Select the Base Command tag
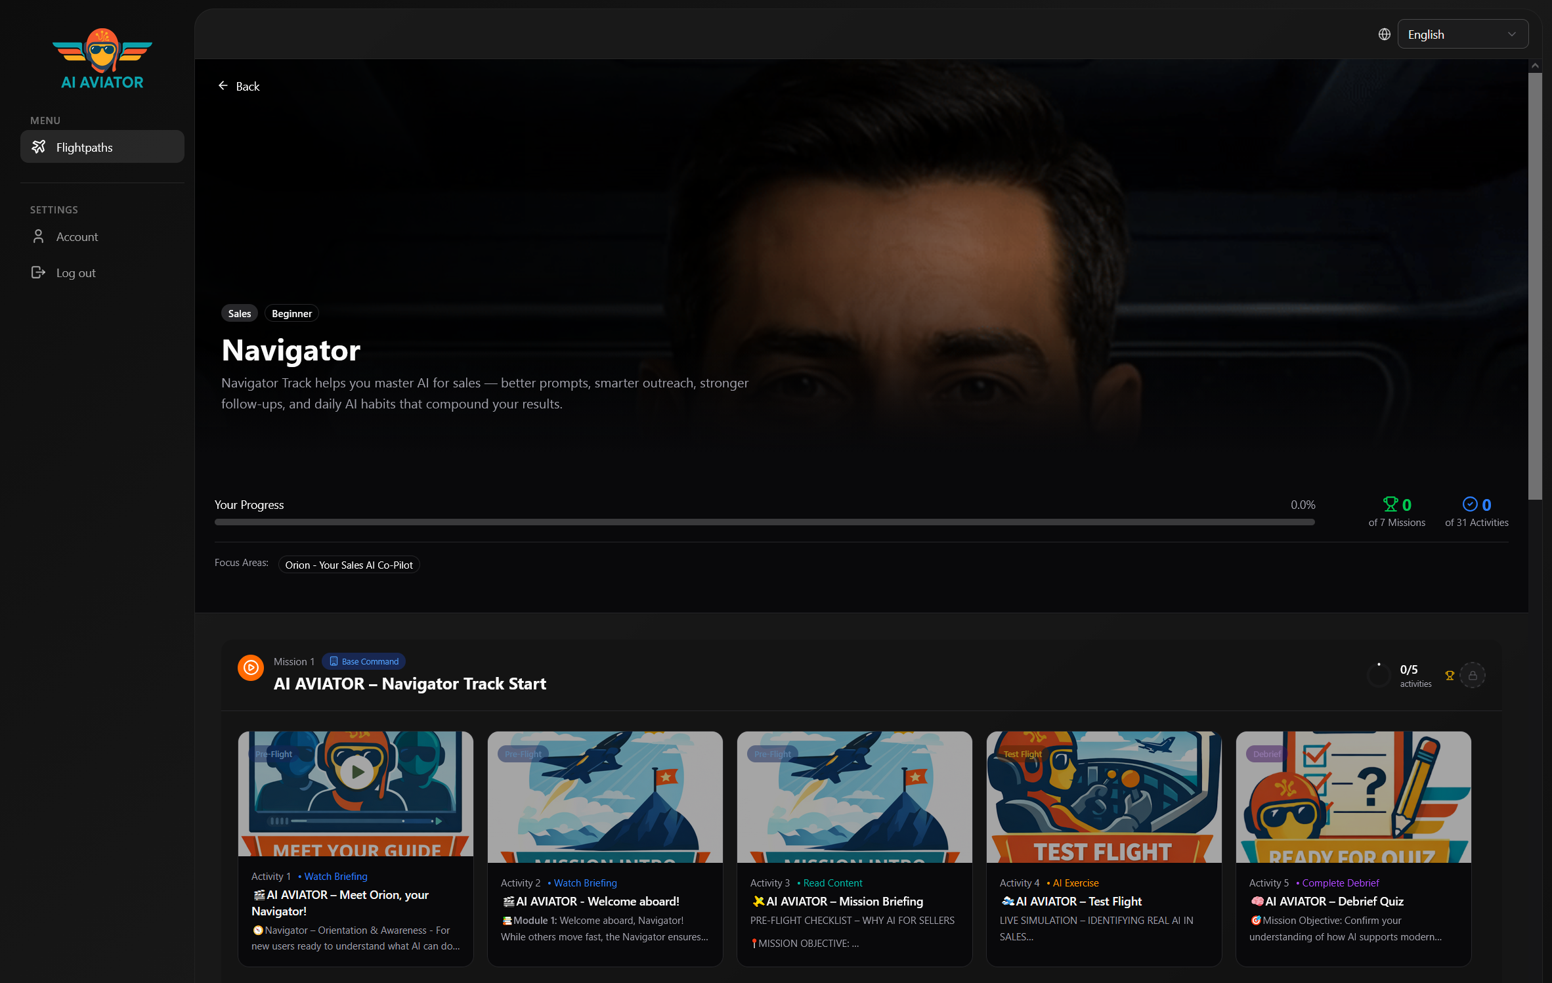Image resolution: width=1552 pixels, height=983 pixels. pos(364,661)
